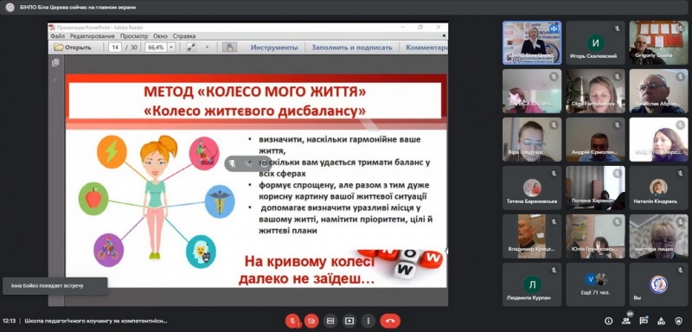The width and height of the screenshot is (692, 332).
Task: Open meeting details info icon
Action: tap(609, 321)
